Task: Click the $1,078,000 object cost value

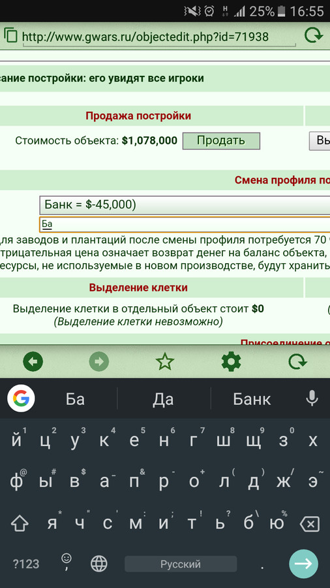Action: point(149,140)
